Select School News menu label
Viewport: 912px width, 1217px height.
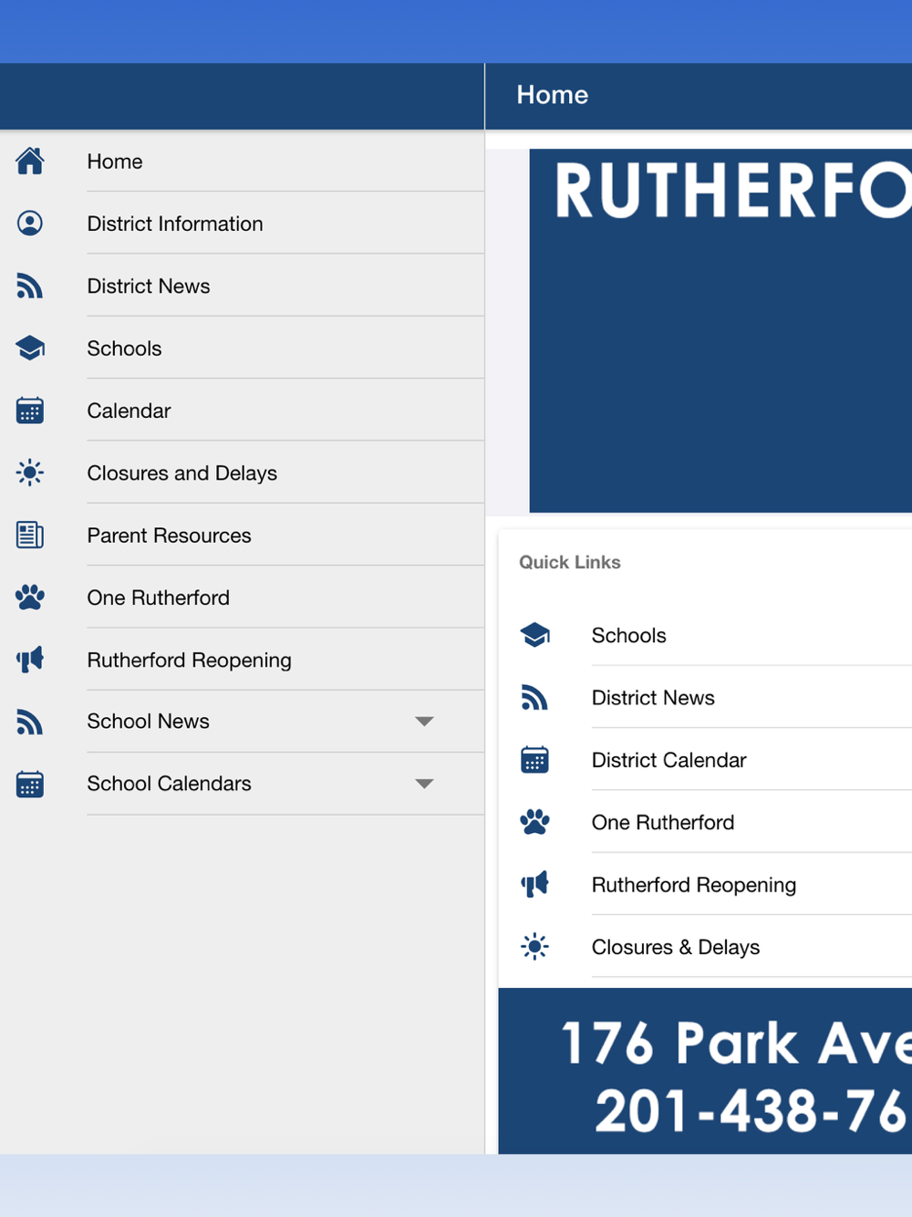149,722
